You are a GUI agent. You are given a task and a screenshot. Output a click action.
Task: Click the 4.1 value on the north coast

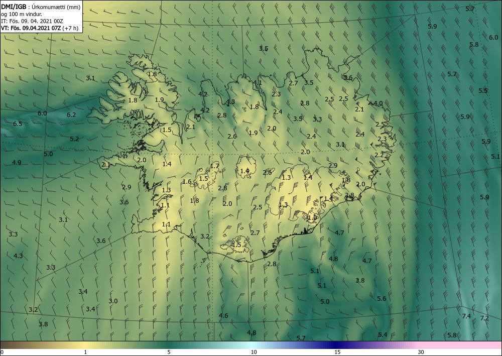258,82
